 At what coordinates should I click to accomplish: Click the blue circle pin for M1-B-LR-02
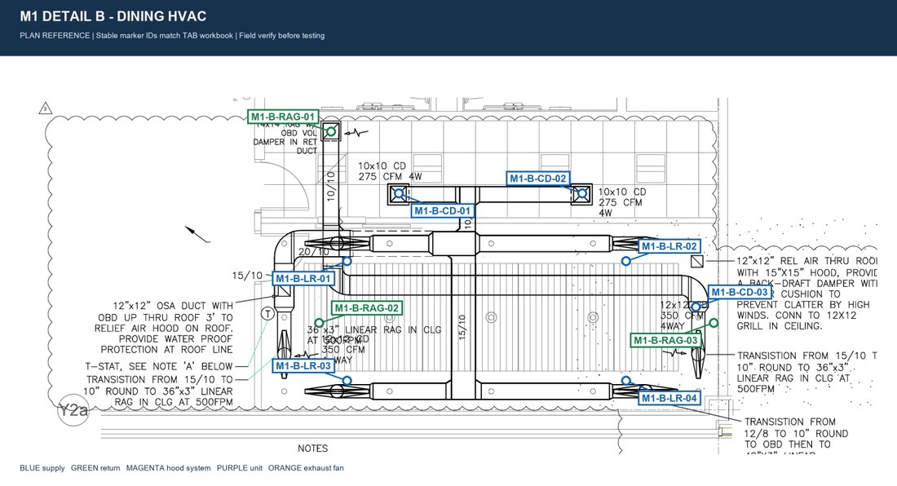click(x=625, y=261)
